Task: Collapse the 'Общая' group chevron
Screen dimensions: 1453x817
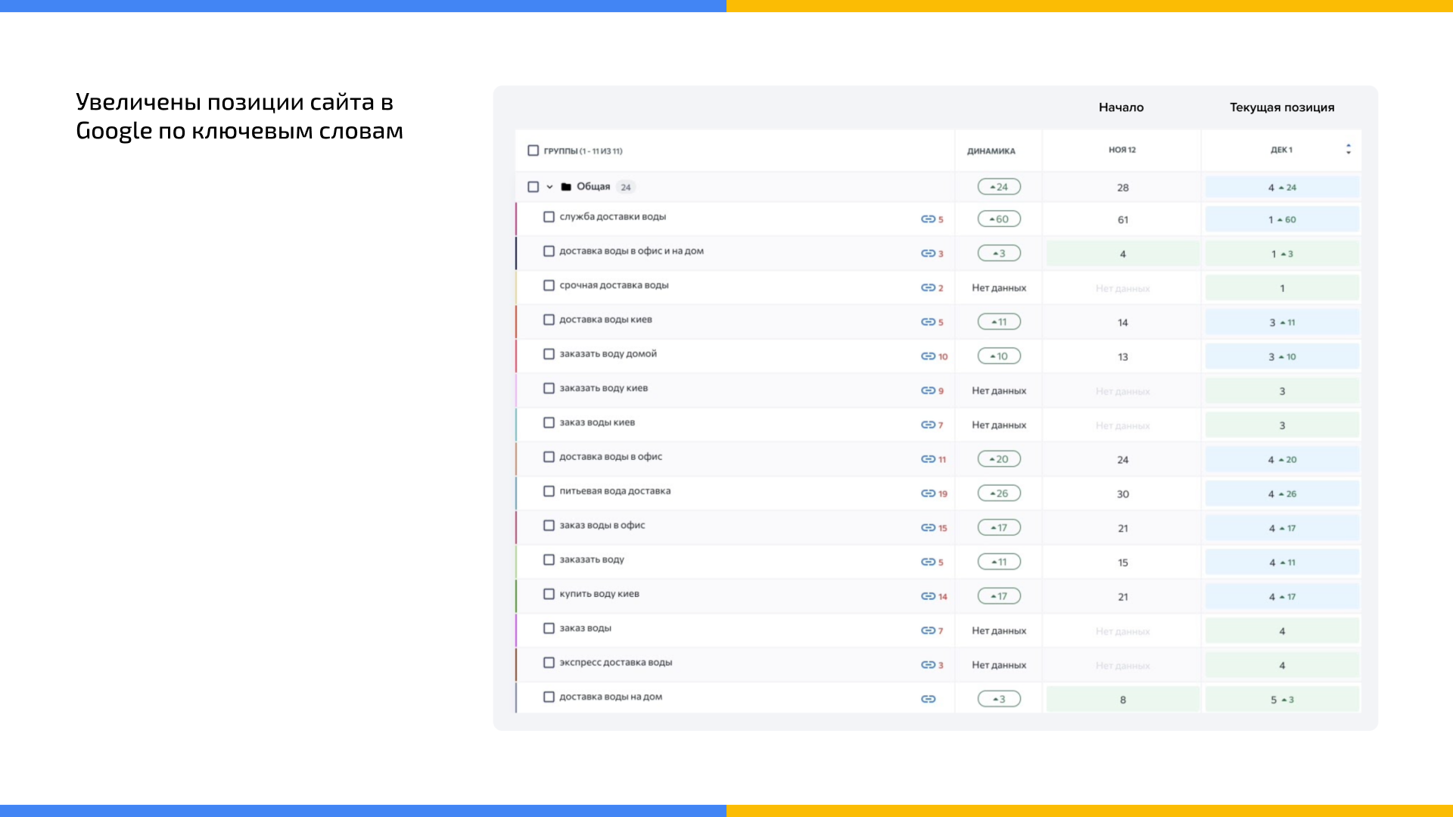Action: click(549, 187)
